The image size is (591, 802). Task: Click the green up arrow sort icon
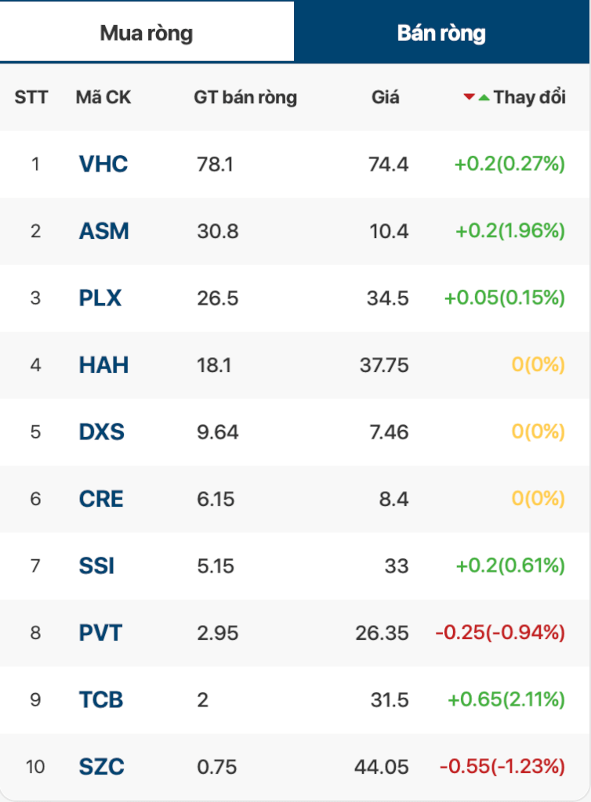(x=484, y=96)
